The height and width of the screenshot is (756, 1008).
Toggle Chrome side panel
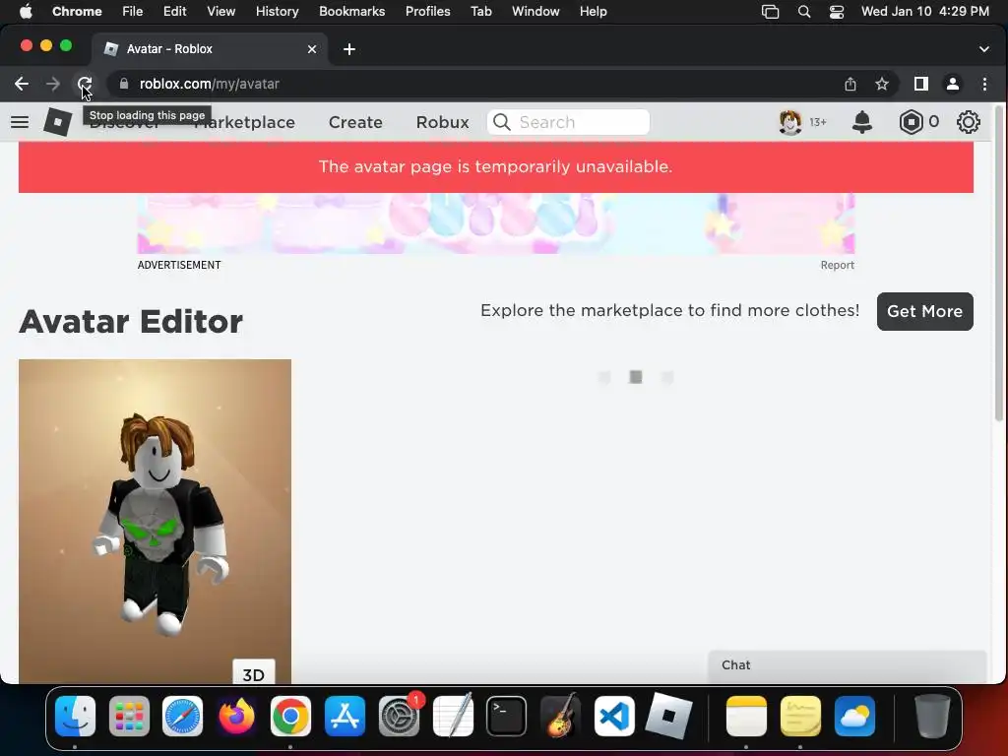920,84
